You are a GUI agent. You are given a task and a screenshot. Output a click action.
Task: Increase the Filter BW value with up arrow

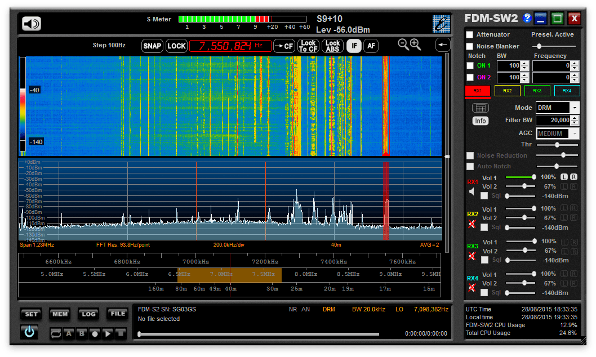click(x=574, y=118)
